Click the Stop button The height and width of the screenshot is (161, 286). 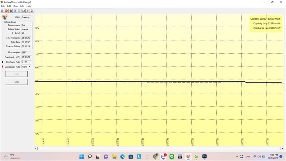16,82
